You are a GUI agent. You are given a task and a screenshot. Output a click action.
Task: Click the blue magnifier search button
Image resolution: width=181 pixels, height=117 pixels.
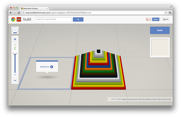[78, 19]
